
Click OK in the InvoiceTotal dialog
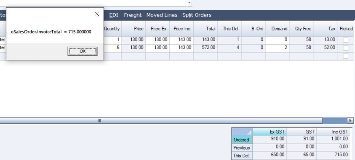(82, 51)
